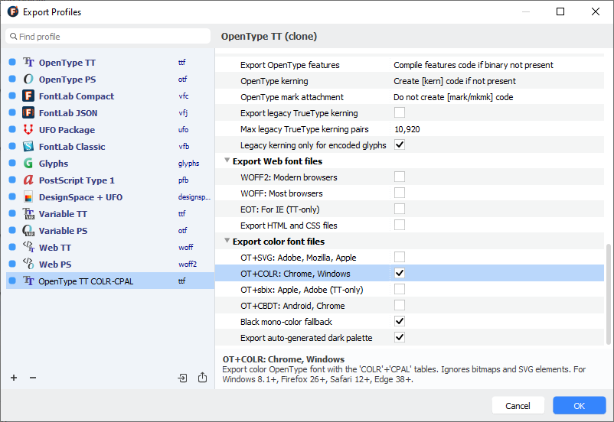Click the Cancel button

click(x=518, y=406)
